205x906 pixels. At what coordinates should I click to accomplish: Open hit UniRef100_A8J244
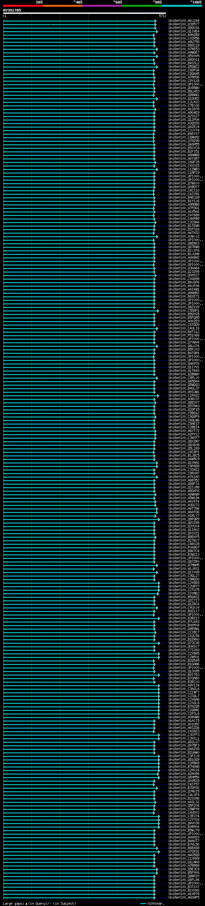coord(184,21)
